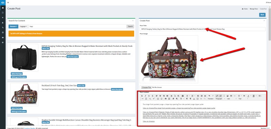Click the undo arrow in editor

pyautogui.click(x=209, y=96)
